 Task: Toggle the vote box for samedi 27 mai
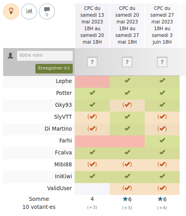[x=162, y=62]
